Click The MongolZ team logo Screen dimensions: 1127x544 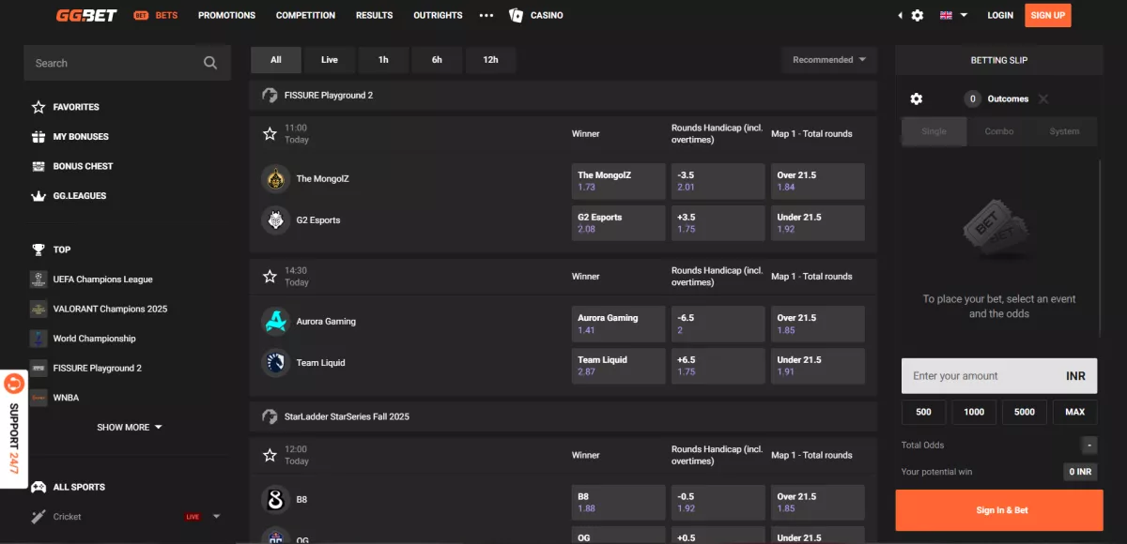275,178
